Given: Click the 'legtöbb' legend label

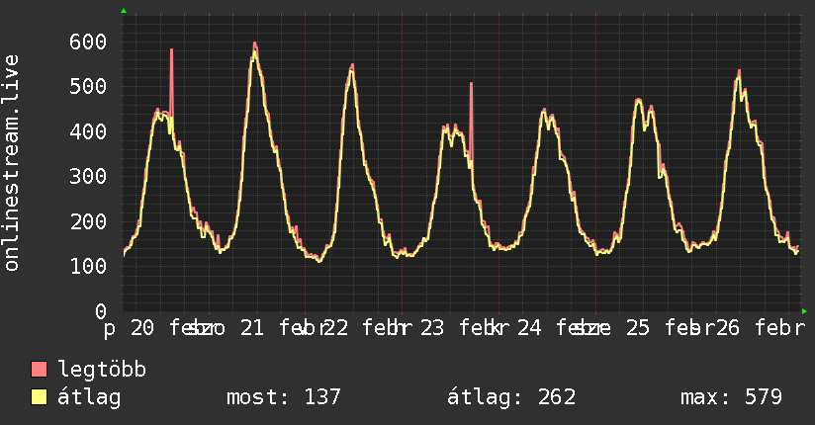Looking at the screenshot, I should point(102,370).
